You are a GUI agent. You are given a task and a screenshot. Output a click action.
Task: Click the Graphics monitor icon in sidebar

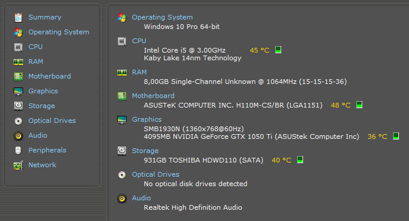18,92
